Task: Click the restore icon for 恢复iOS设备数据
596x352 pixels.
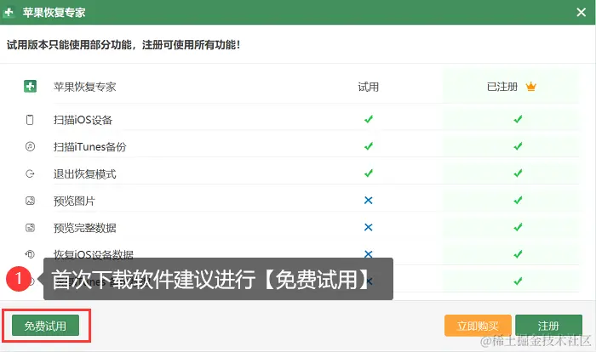Action: pos(30,253)
